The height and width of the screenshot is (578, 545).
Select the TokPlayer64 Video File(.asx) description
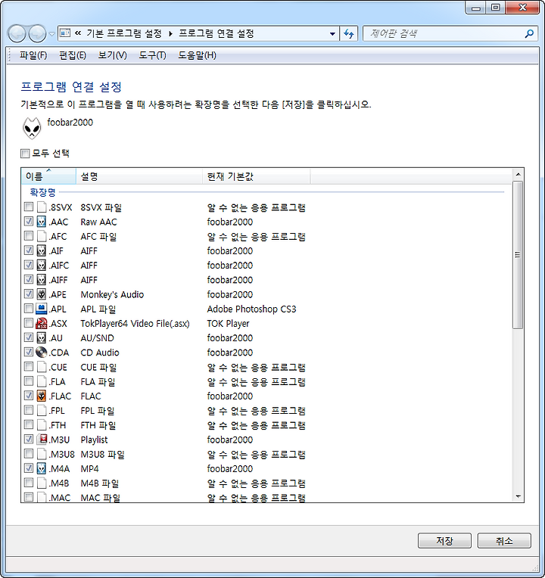coord(135,323)
